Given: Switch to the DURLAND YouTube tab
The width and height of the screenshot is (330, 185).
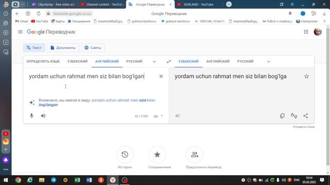Looking at the screenshot, I should [x=198, y=5].
